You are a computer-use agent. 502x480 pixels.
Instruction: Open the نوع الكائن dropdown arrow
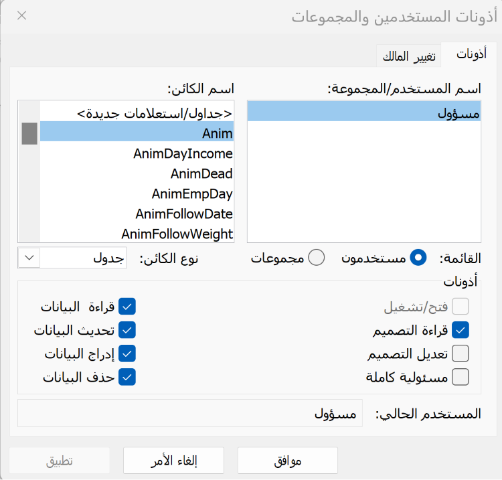coord(29,258)
